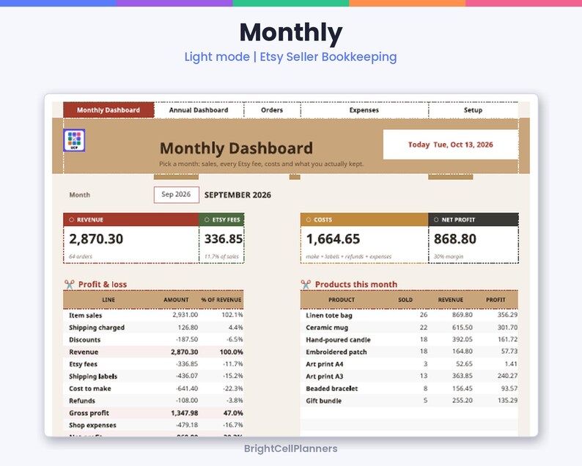Select the Hand-poured candle product

338,340
